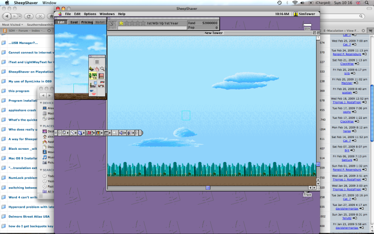
Task: Open Most Visited bookmarks dropdown
Action: point(13,25)
